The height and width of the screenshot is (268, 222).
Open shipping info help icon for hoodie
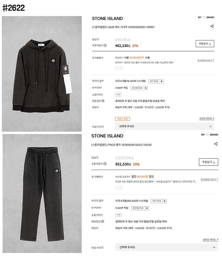pos(103,101)
